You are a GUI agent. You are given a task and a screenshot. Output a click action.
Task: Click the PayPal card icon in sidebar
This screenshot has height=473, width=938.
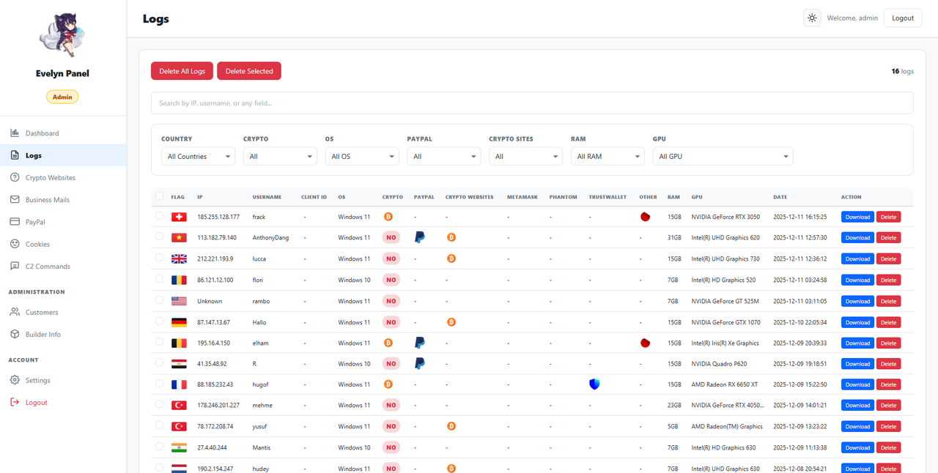point(15,222)
